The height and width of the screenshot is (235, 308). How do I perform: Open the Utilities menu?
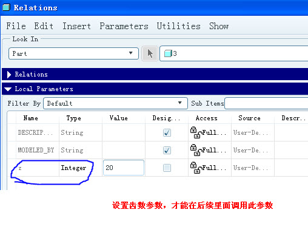coord(179,26)
